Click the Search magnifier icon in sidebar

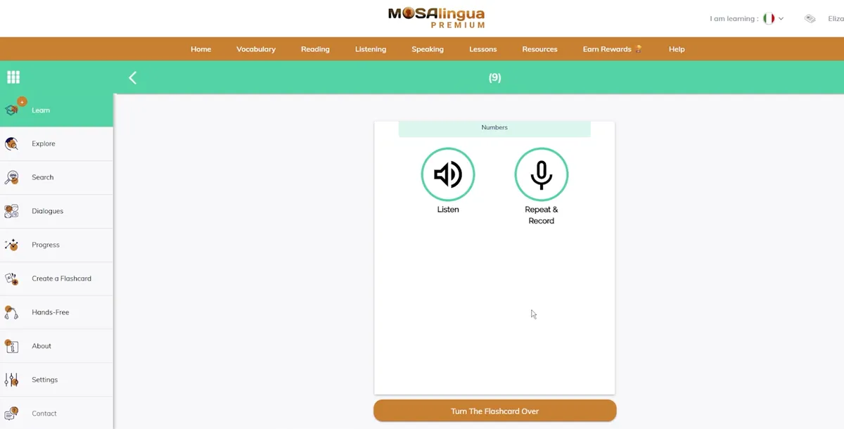pyautogui.click(x=12, y=177)
